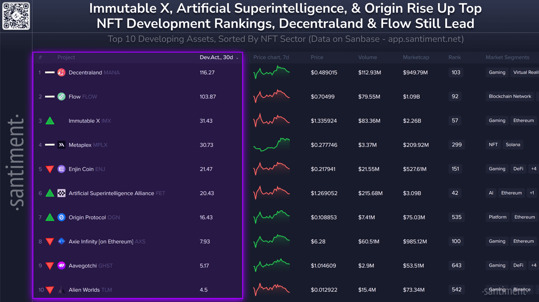This screenshot has width=539, height=302.
Task: Click the Blockchain Network tag on Flow
Action: click(510, 96)
